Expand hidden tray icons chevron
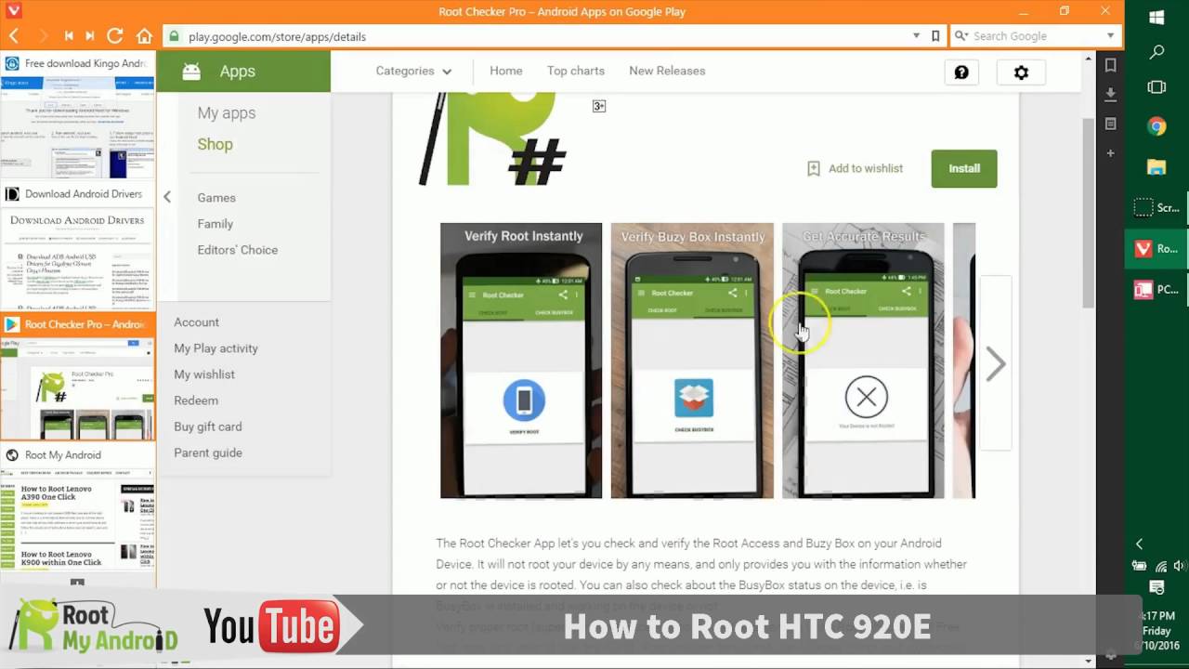 point(1140,544)
